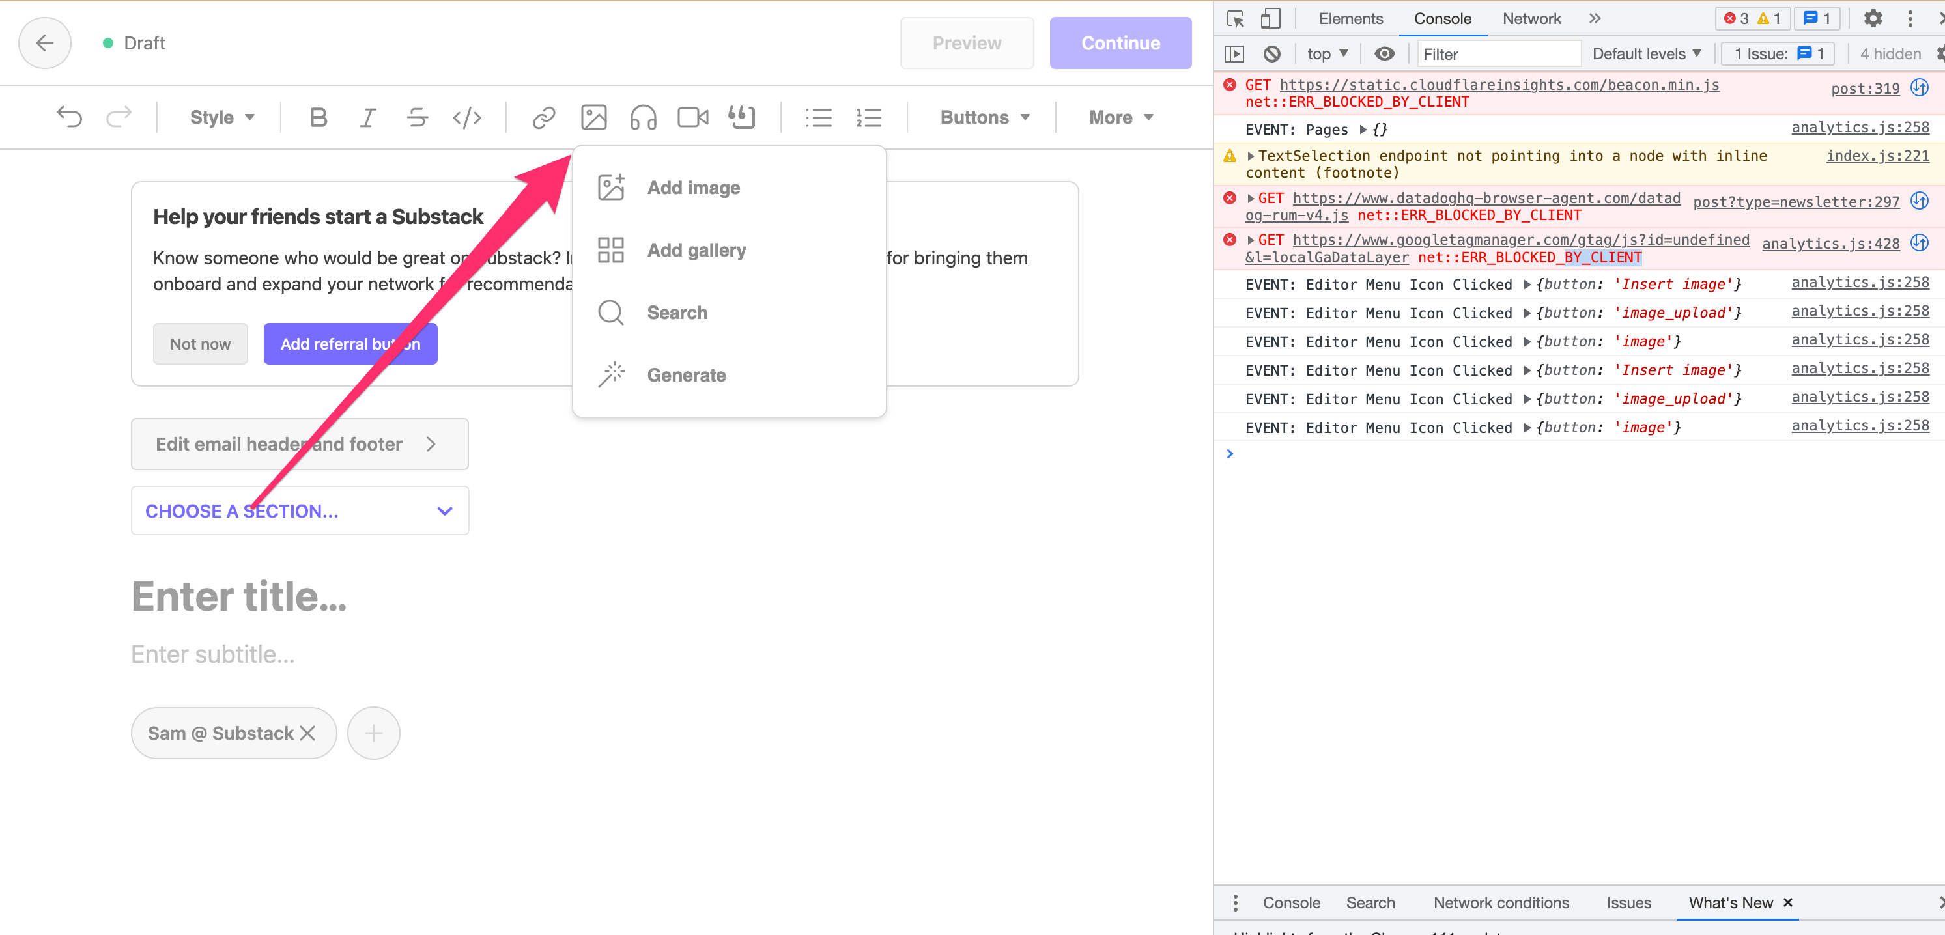The image size is (1945, 935).
Task: Activate the inspect element picker
Action: click(1235, 18)
